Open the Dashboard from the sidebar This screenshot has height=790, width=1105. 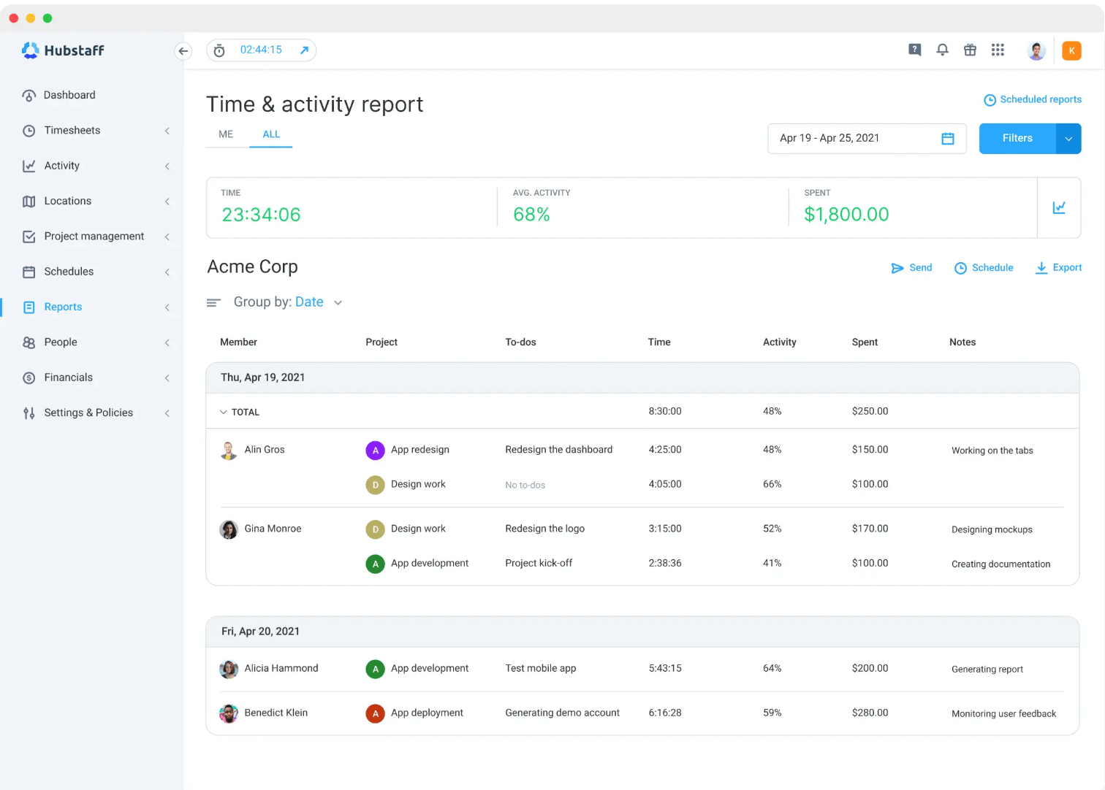69,95
